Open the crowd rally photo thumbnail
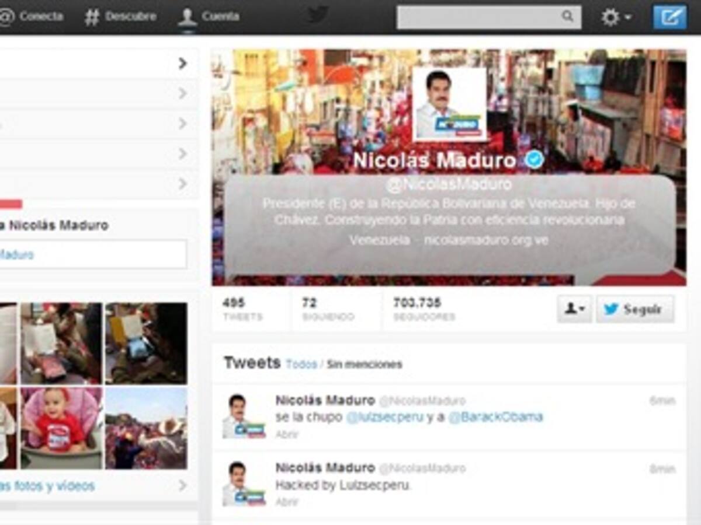 147,428
